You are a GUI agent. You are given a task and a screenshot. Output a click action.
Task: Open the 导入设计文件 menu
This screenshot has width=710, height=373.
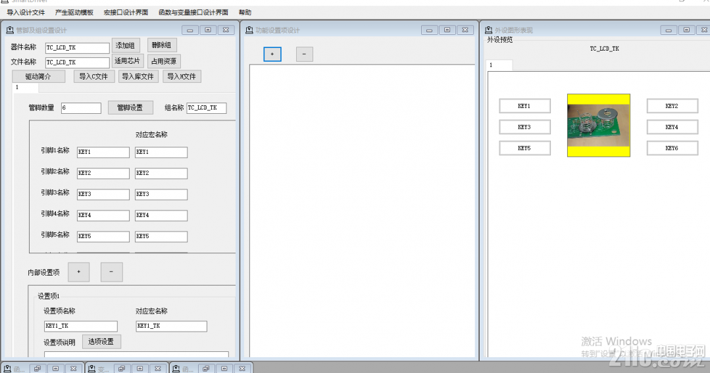[x=26, y=12]
